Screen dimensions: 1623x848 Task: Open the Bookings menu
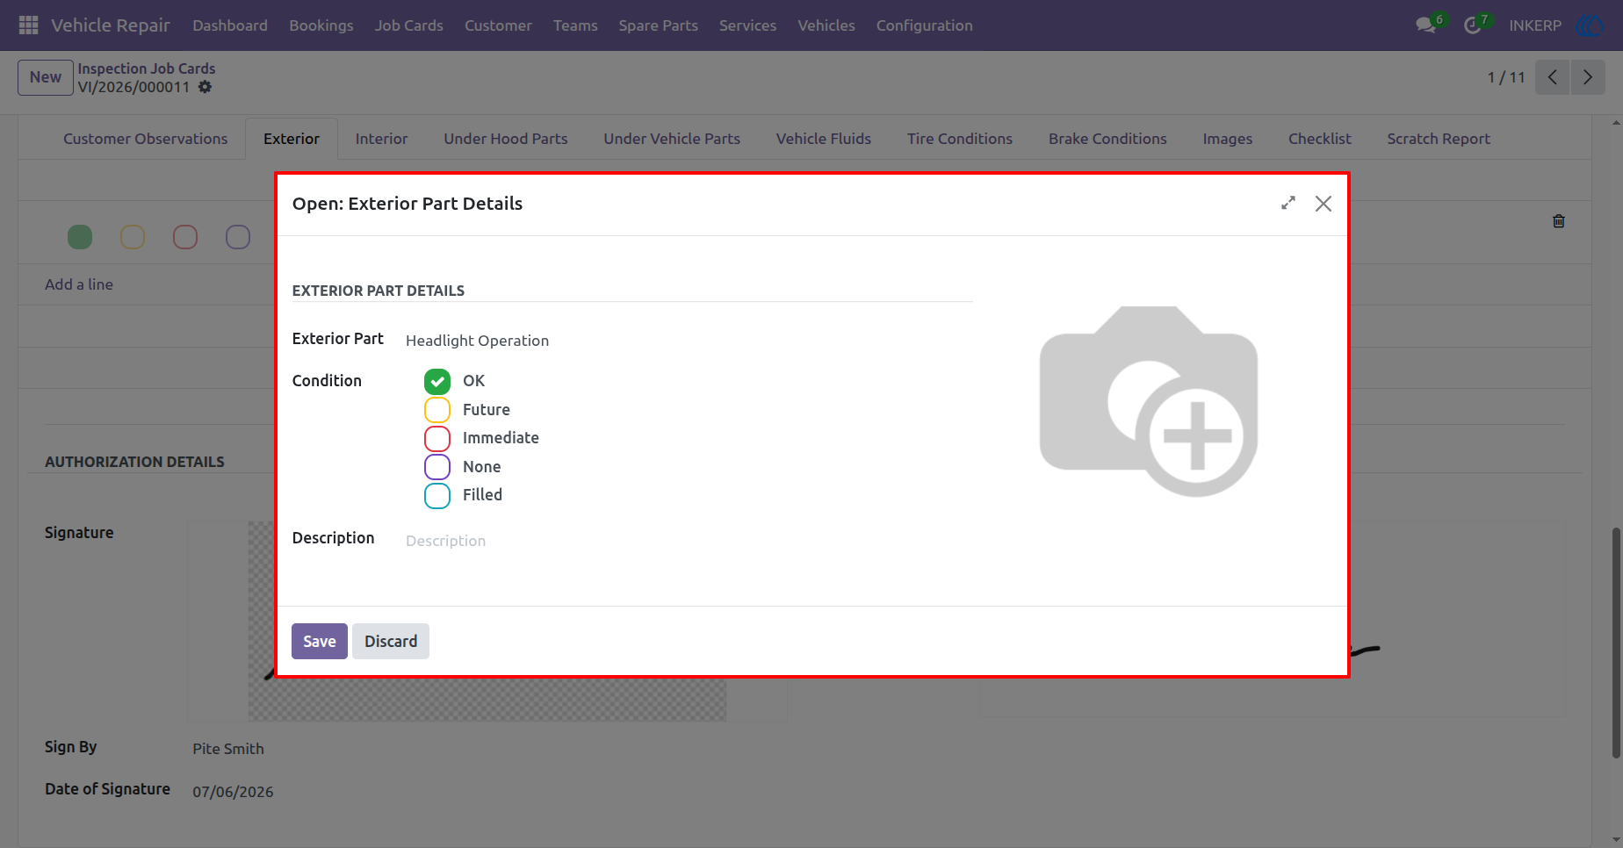pyautogui.click(x=321, y=25)
